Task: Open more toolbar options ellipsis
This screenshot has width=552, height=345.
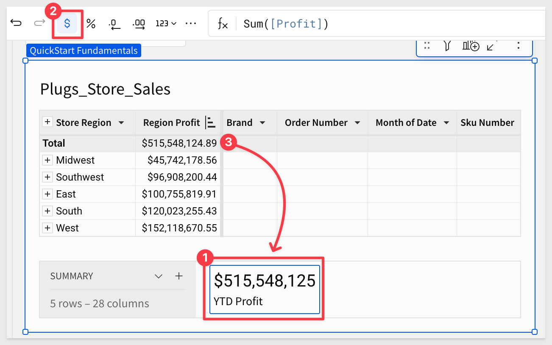Action: click(x=191, y=23)
